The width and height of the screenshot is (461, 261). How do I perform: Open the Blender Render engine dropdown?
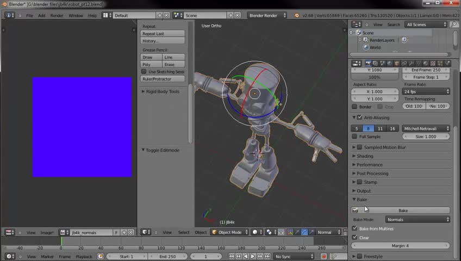(x=267, y=16)
